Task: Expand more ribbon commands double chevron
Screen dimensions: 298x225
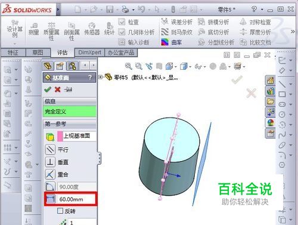Action: click(x=293, y=32)
